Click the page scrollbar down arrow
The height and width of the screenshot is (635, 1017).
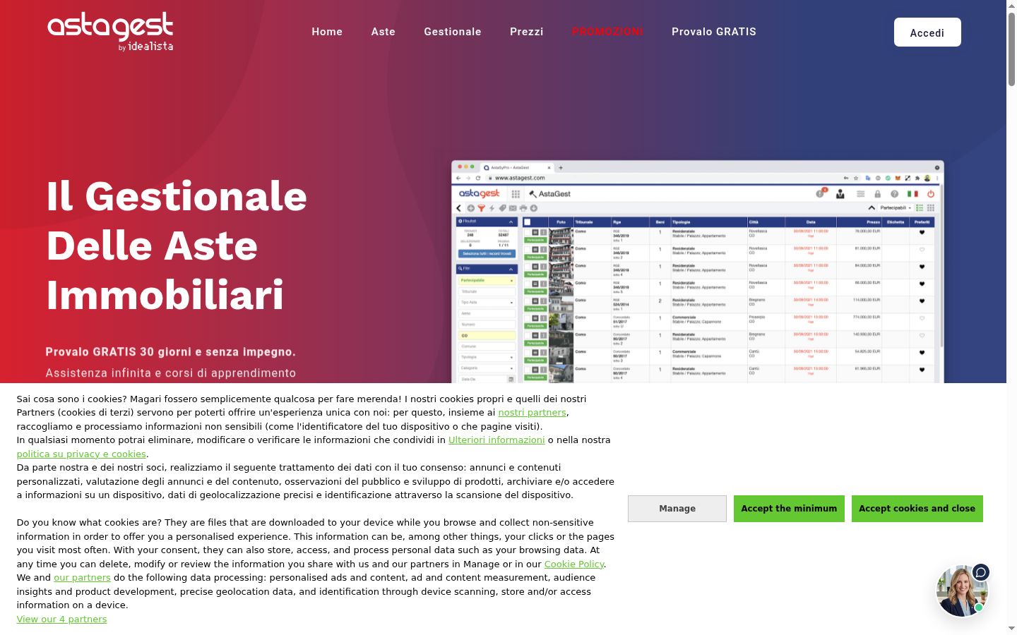coord(1011,628)
